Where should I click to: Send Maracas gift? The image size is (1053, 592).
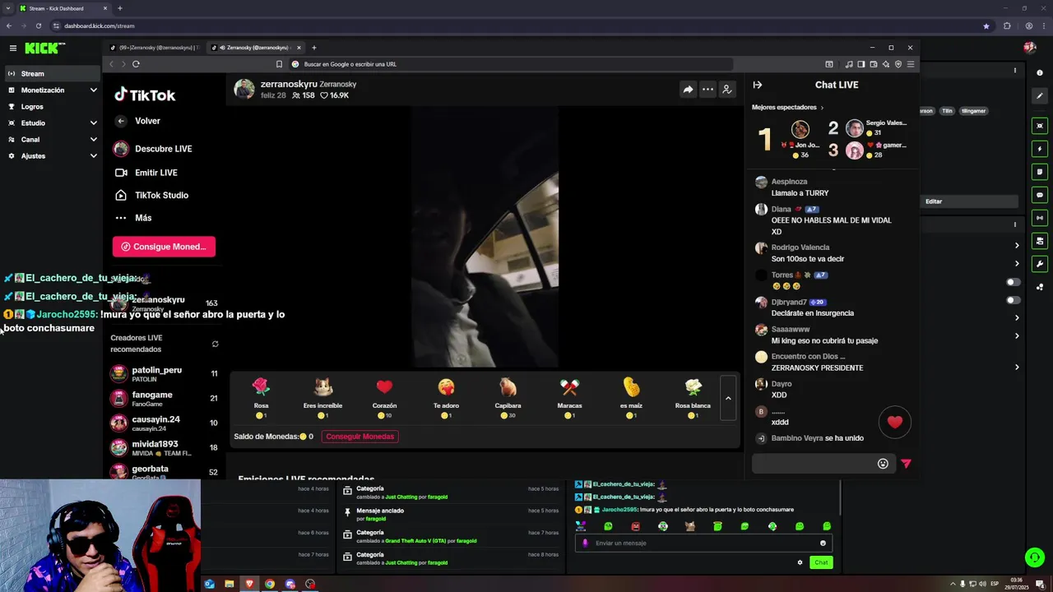click(x=569, y=398)
